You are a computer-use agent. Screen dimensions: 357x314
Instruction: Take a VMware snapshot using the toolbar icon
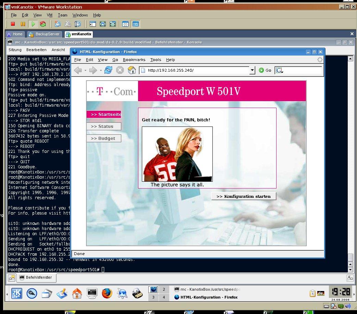tap(58, 24)
